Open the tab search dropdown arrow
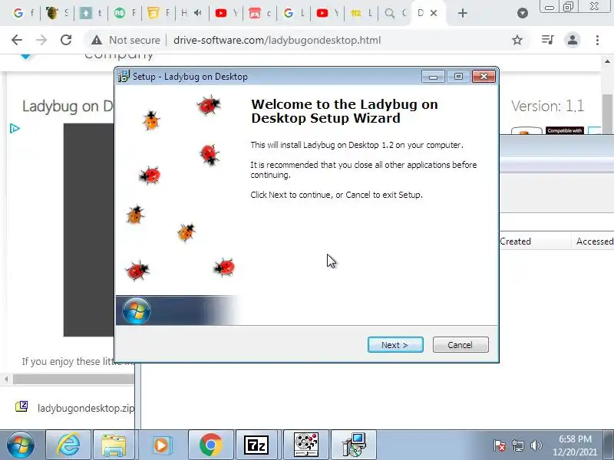The height and width of the screenshot is (460, 614). (x=523, y=13)
